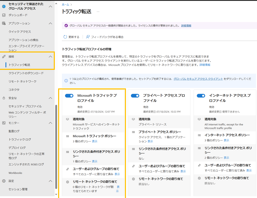Click the refresh icon beside 更新する
Viewport: 257px width, 198px height.
pyautogui.click(x=65, y=37)
